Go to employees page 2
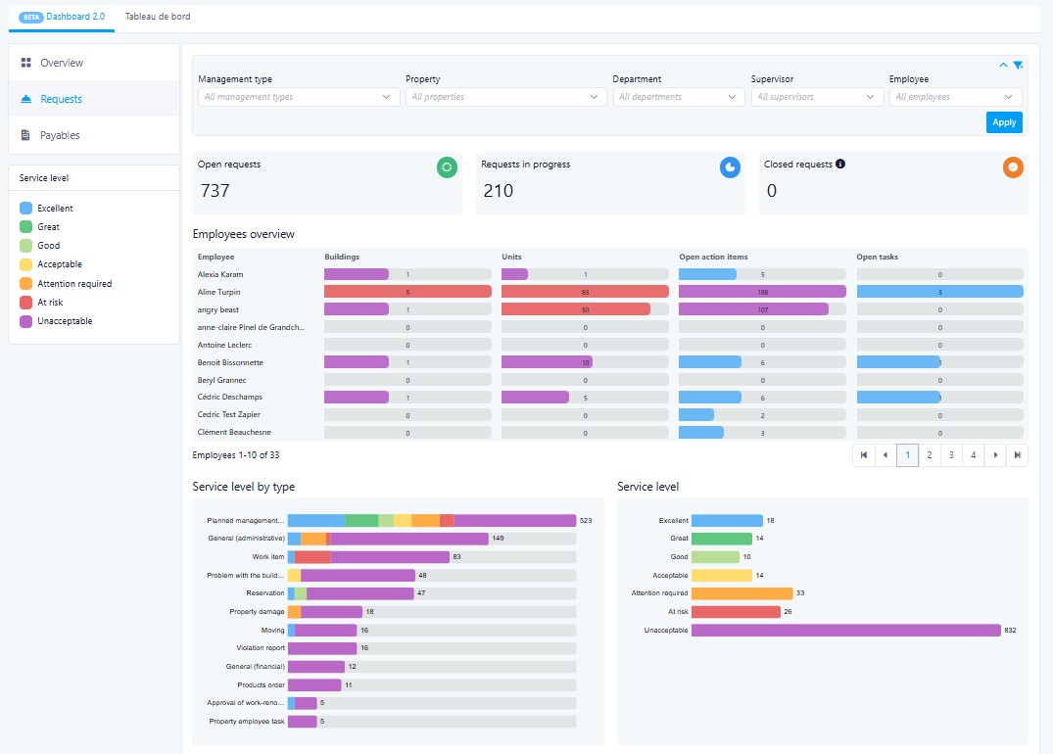 point(930,455)
